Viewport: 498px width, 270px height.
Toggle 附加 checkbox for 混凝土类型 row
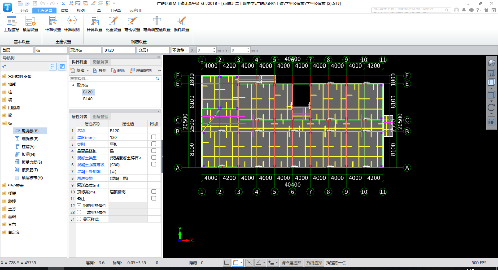click(154, 158)
